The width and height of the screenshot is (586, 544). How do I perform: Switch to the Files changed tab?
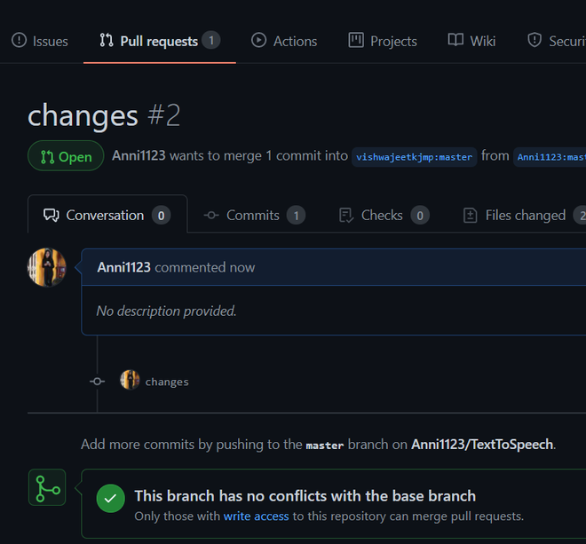pyautogui.click(x=524, y=215)
